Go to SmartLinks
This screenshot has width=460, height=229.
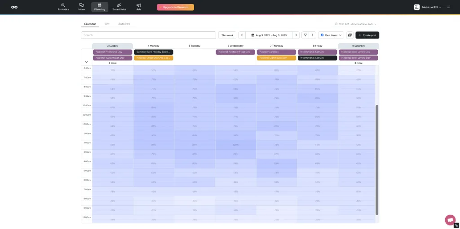coord(119,7)
